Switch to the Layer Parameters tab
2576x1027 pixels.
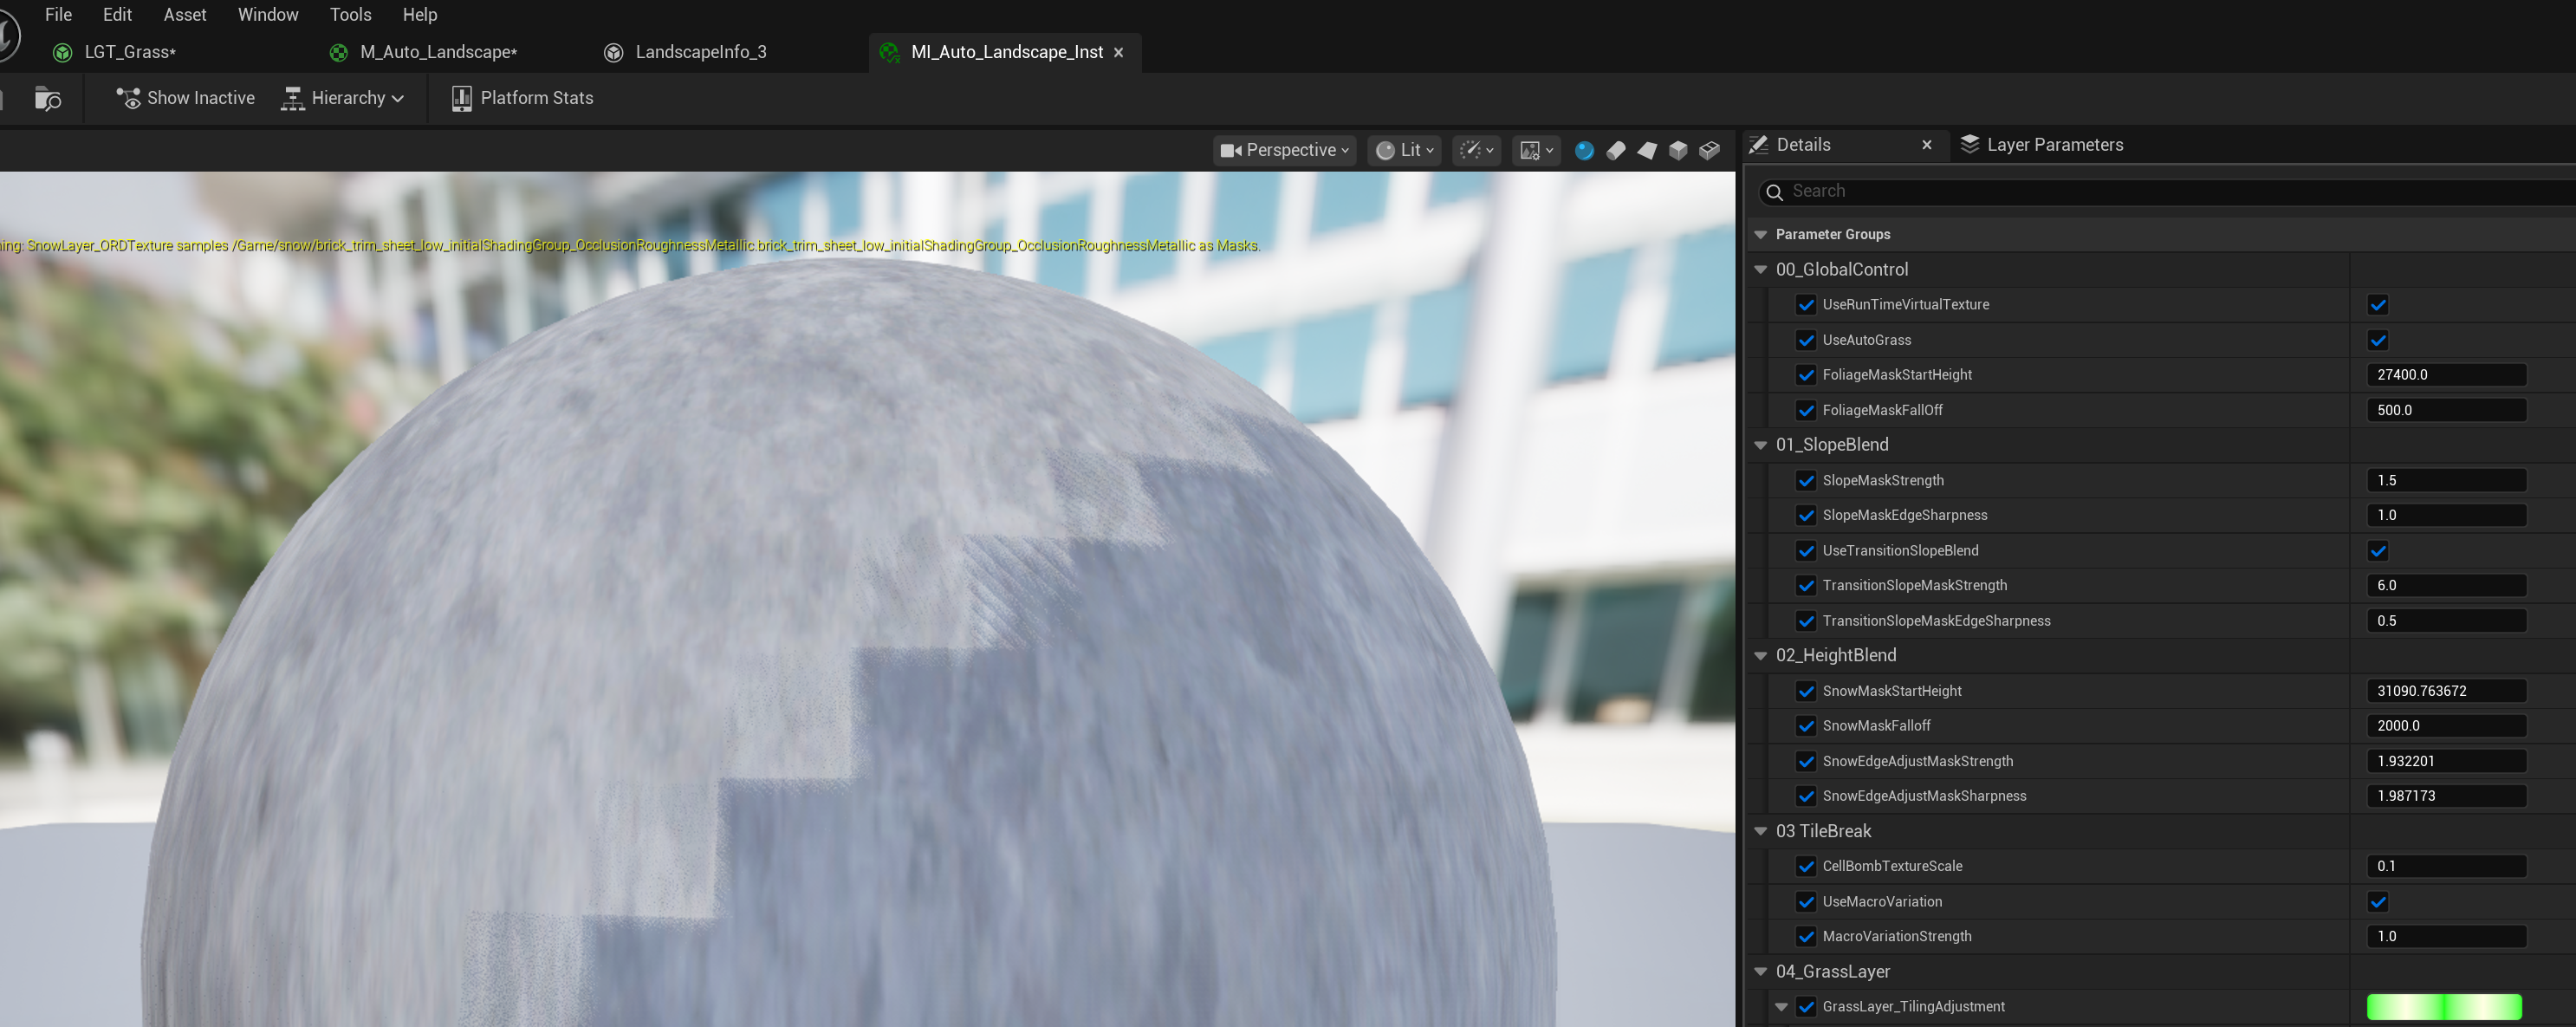click(x=2042, y=145)
